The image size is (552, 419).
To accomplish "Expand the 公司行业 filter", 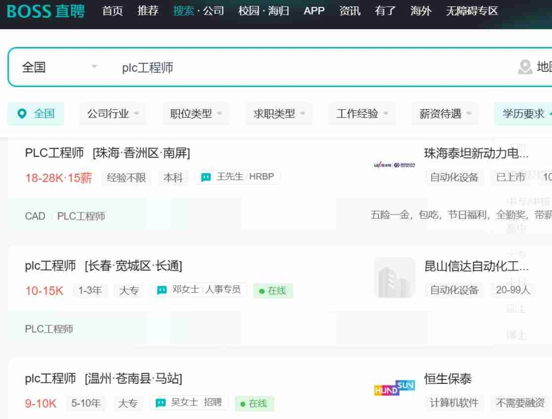I will pos(113,113).
